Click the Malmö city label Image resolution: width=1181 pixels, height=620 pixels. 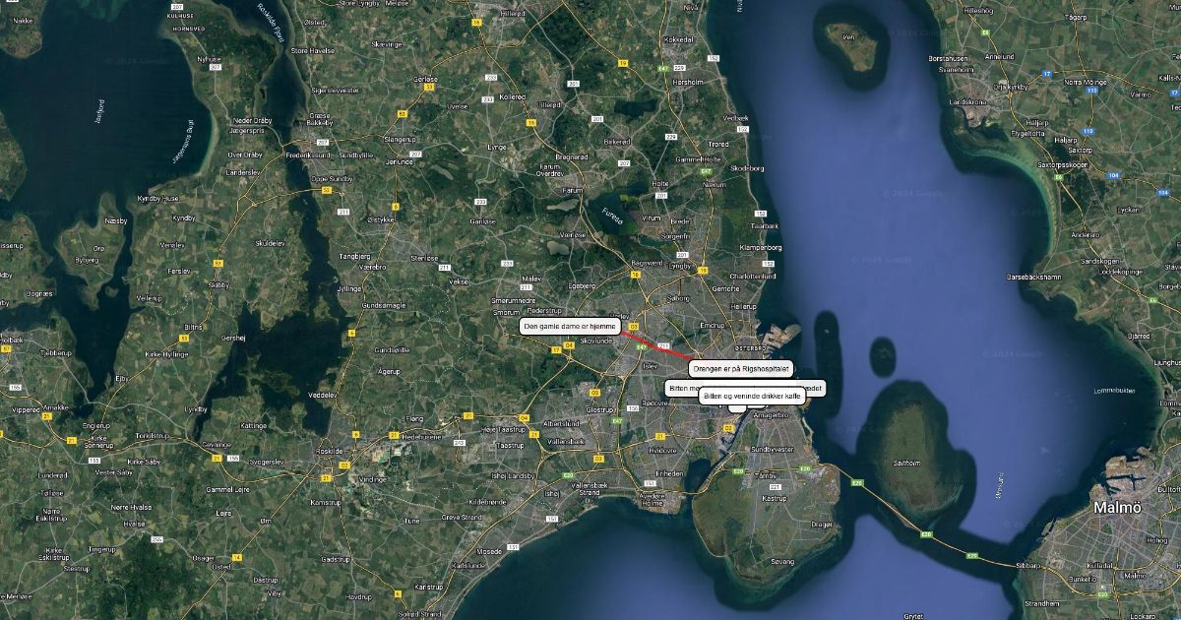(x=1118, y=508)
